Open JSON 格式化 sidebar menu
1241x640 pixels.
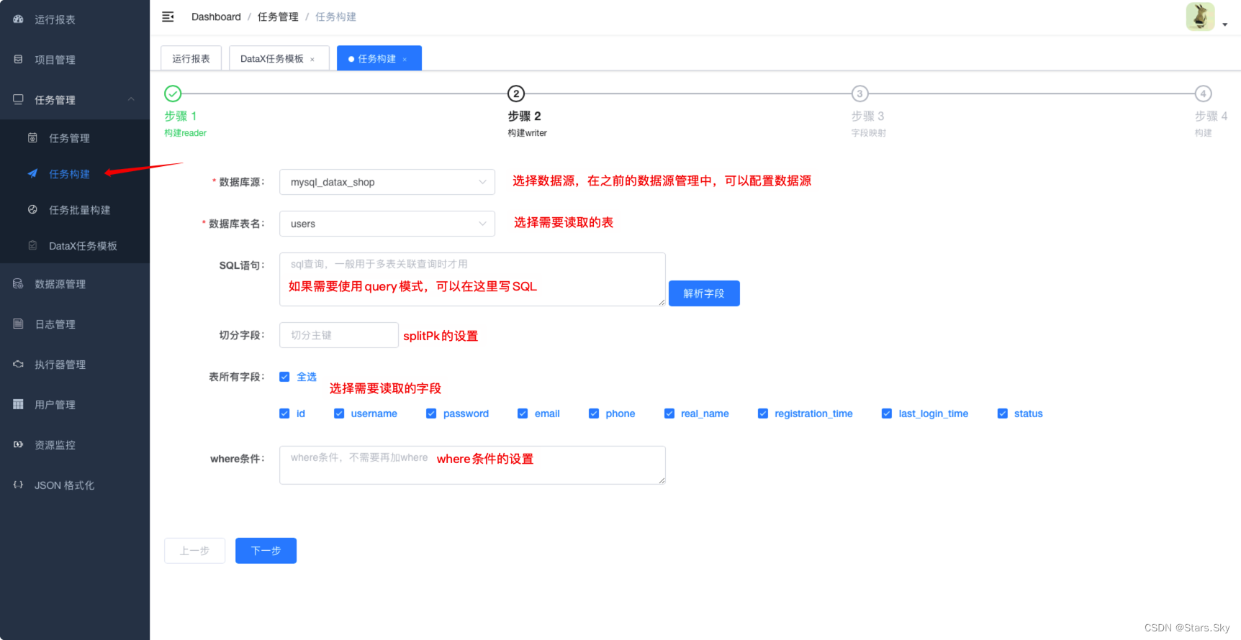click(x=75, y=485)
